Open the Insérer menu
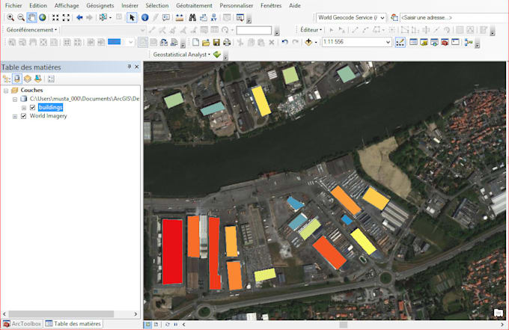This screenshot has height=330, width=509. point(129,5)
